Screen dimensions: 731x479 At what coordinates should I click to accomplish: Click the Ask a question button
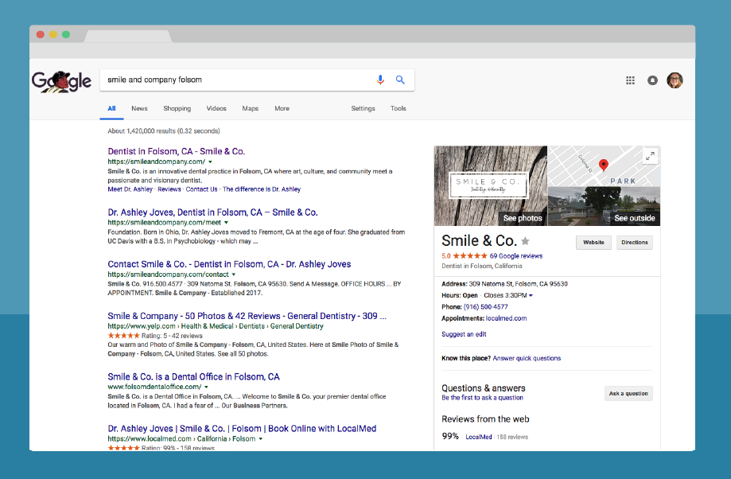tap(628, 393)
